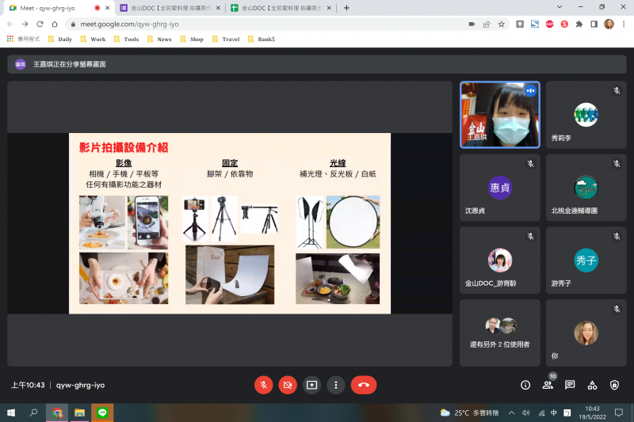Go to home page with home icon

click(55, 25)
